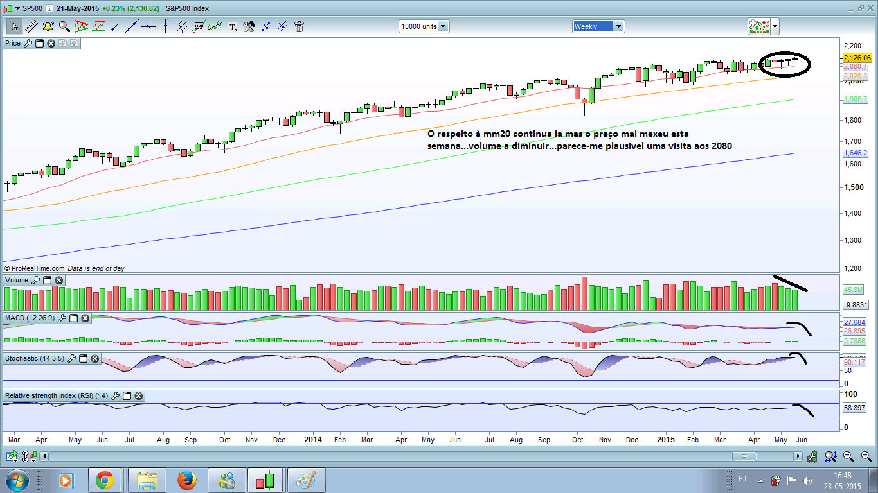The image size is (878, 493).
Task: Zoom out with the bottom magnifier minus icon
Action: 848,456
